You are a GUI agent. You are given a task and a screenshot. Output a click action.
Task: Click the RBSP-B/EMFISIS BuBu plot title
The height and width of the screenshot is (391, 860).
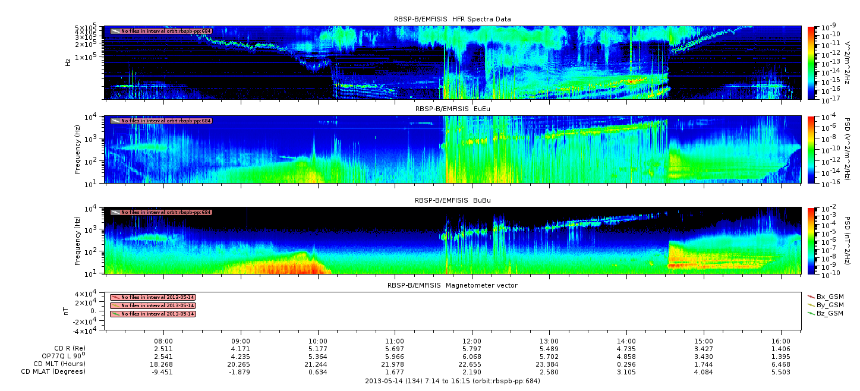[452, 200]
